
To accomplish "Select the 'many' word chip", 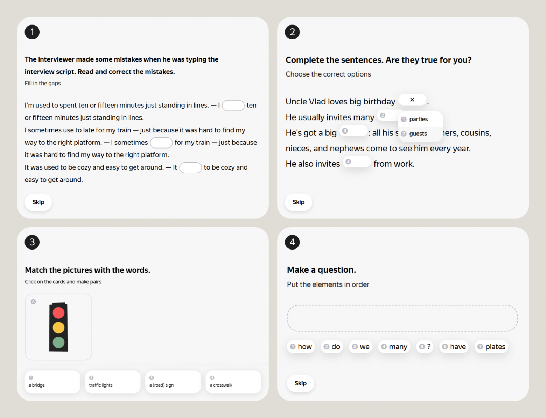I will [x=394, y=347].
